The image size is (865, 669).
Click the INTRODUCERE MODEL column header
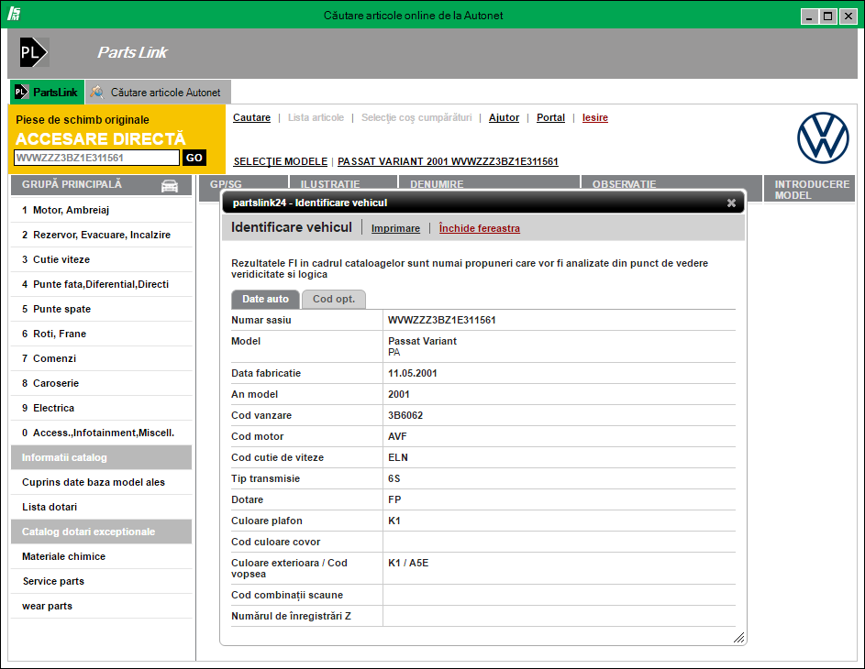click(809, 189)
